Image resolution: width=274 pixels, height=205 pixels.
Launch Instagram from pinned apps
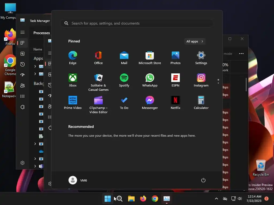click(x=201, y=80)
